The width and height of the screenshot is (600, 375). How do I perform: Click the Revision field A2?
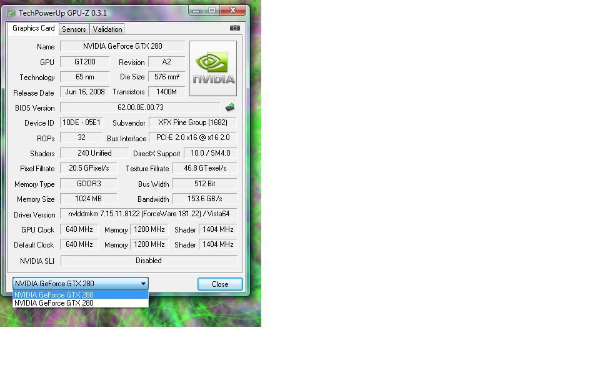pos(166,62)
